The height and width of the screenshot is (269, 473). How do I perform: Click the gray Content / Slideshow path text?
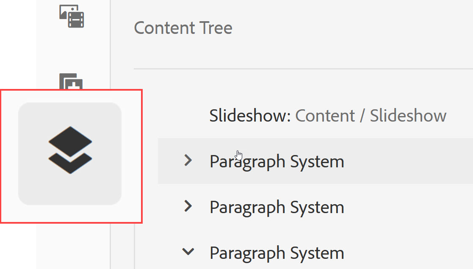pyautogui.click(x=371, y=116)
